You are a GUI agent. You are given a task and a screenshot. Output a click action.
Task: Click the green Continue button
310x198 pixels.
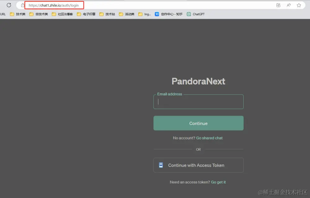(x=198, y=123)
